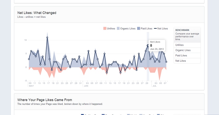
Task: Select Unlikes in the Benchmark panel
Action: (x=187, y=45)
